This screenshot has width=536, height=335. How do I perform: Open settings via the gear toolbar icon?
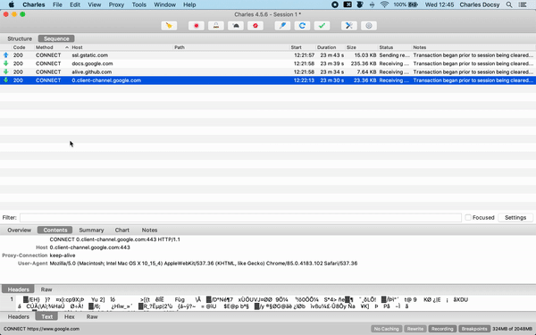(x=368, y=26)
